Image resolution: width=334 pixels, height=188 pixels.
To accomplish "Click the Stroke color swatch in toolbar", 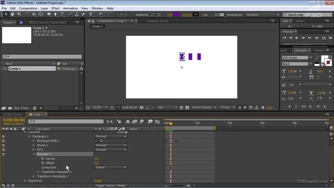I will click(x=196, y=15).
